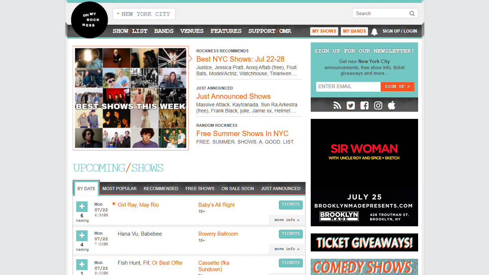Image resolution: width=489 pixels, height=275 pixels.
Task: Click the newsletter SIGN UP button
Action: 397,86
